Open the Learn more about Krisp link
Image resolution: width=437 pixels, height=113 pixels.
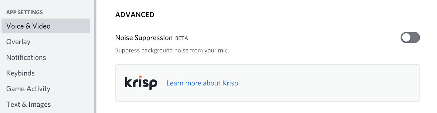pos(202,83)
